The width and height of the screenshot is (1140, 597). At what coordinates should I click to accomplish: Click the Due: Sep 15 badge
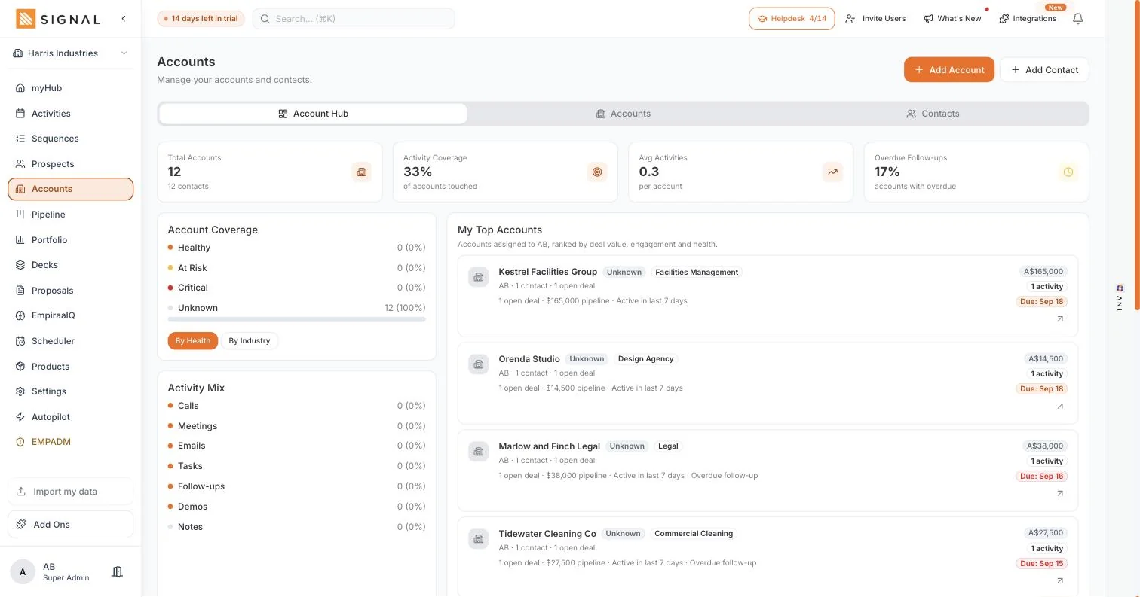tap(1041, 564)
